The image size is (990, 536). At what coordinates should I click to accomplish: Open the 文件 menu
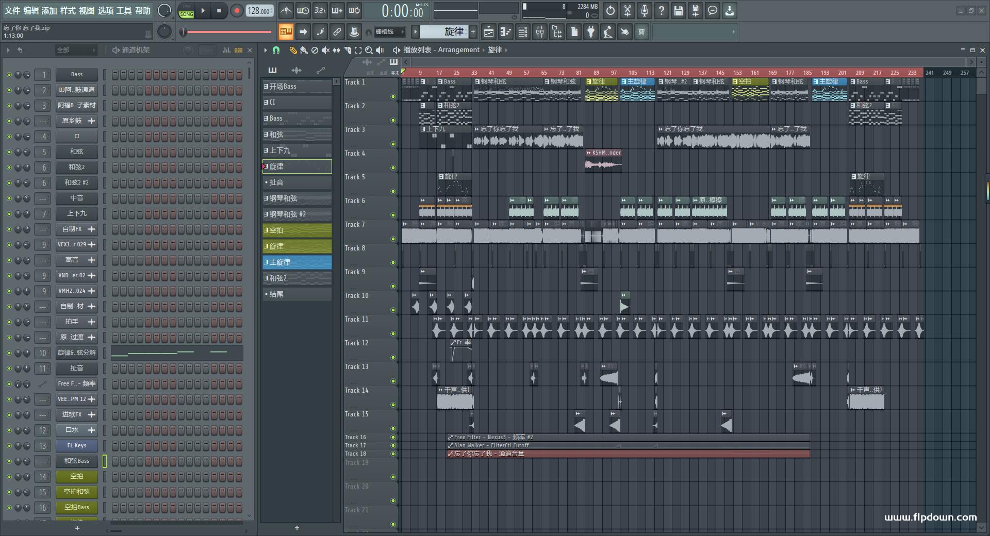click(x=12, y=10)
